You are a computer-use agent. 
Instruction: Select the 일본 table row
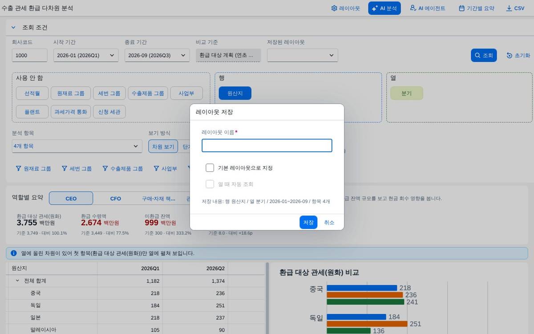(x=136, y=318)
